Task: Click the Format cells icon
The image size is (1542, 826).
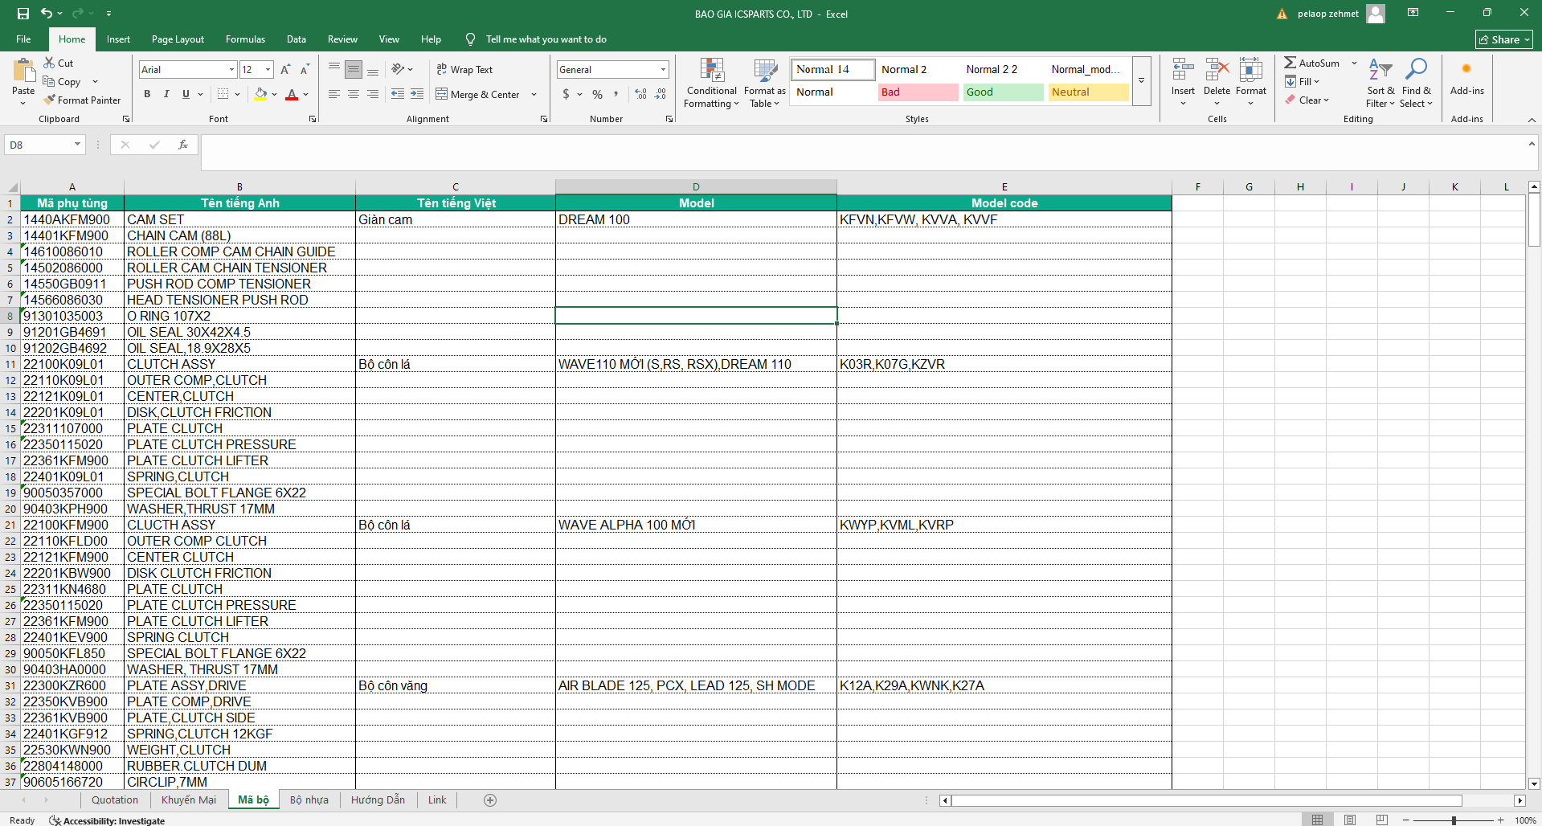Action: point(1250,71)
